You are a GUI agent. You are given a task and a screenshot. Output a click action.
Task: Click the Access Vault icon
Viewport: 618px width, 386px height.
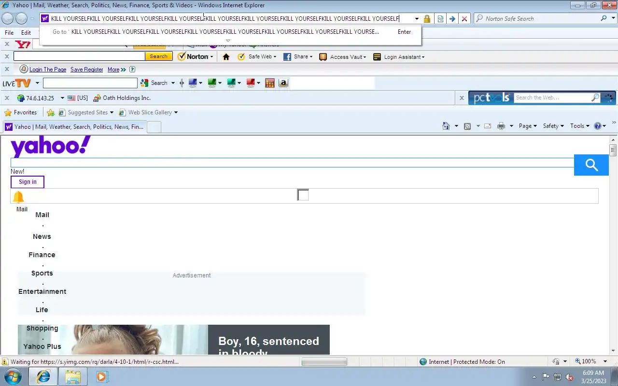[323, 56]
